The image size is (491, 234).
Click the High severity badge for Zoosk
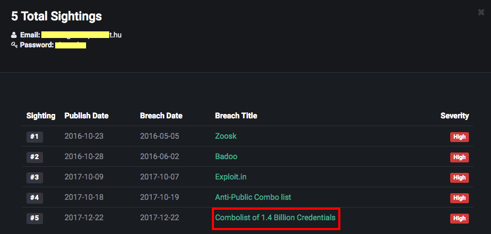[460, 137]
